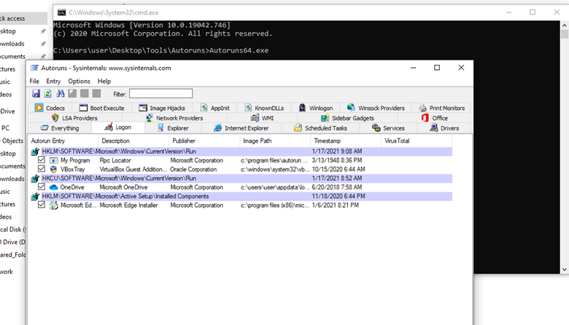Switch to the Everything tab
Image resolution: width=569 pixels, height=325 pixels.
60,128
